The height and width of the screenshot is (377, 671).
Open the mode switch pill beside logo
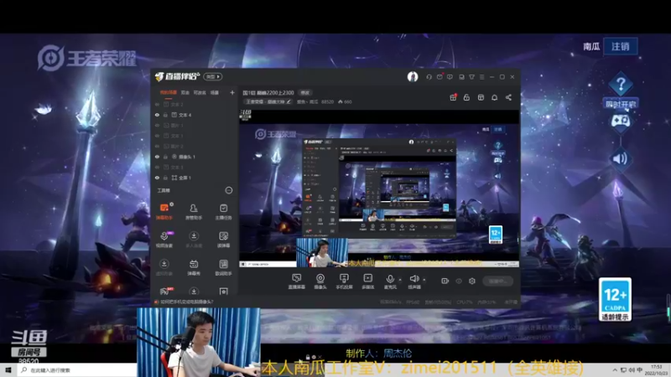[213, 77]
